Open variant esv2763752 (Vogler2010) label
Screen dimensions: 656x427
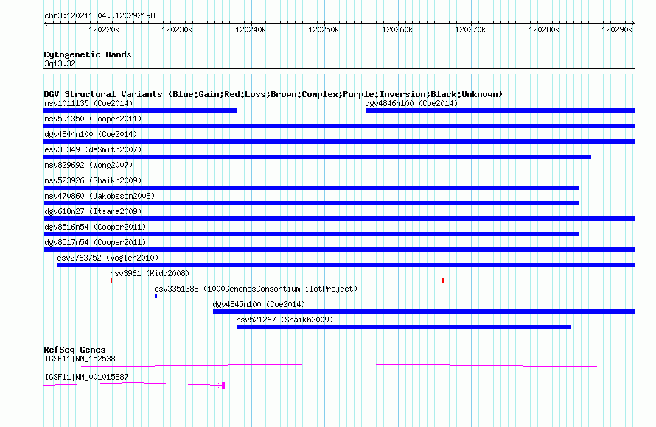pyautogui.click(x=108, y=258)
